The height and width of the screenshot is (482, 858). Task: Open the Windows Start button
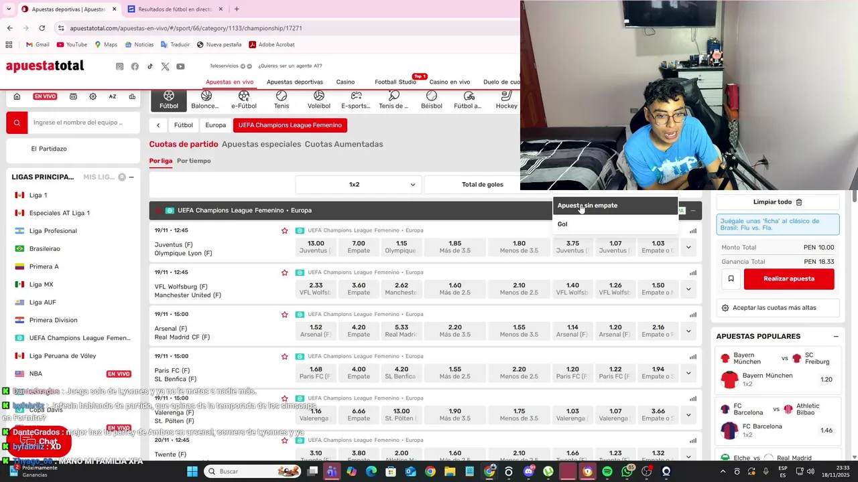point(192,471)
